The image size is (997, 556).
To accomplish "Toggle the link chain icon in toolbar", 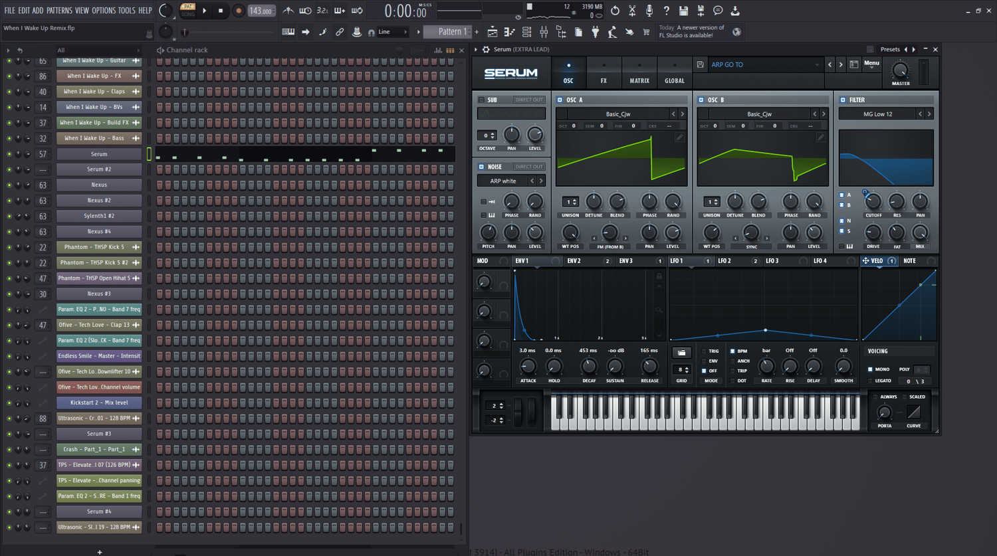I will 340,32.
